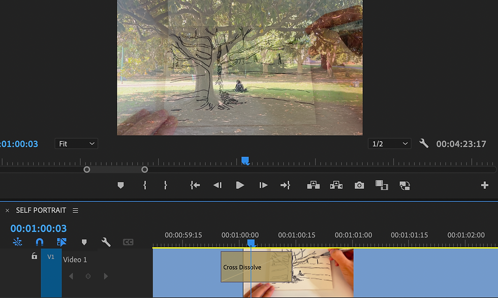
Task: Export a frame with the camera icon
Action: pyautogui.click(x=359, y=185)
